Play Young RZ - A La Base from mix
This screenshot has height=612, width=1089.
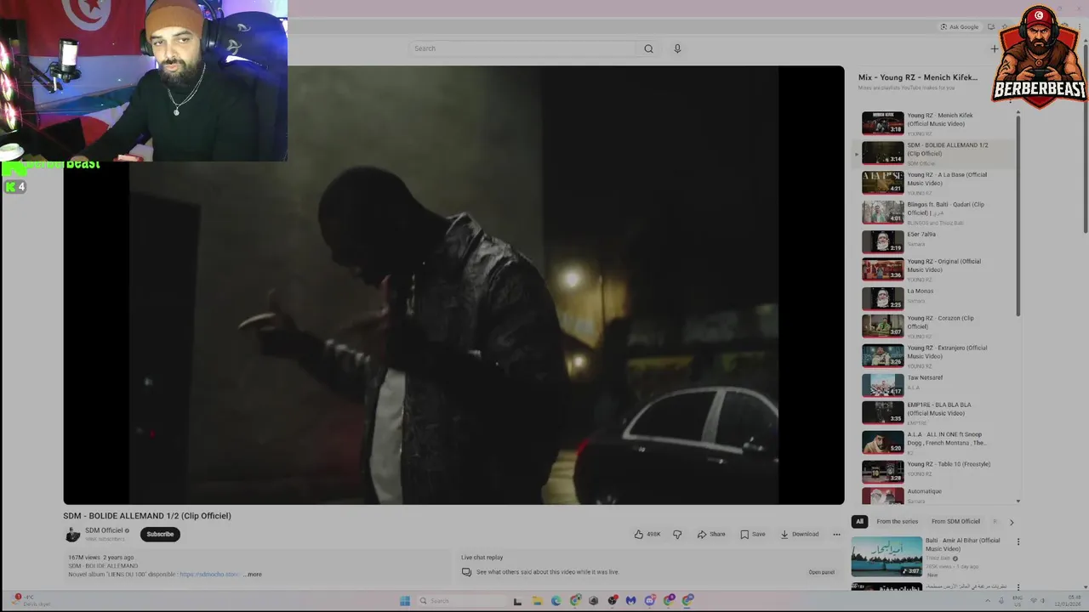[x=936, y=183]
